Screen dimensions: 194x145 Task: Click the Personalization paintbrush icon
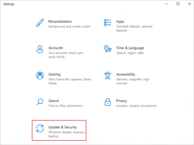[x=40, y=23]
